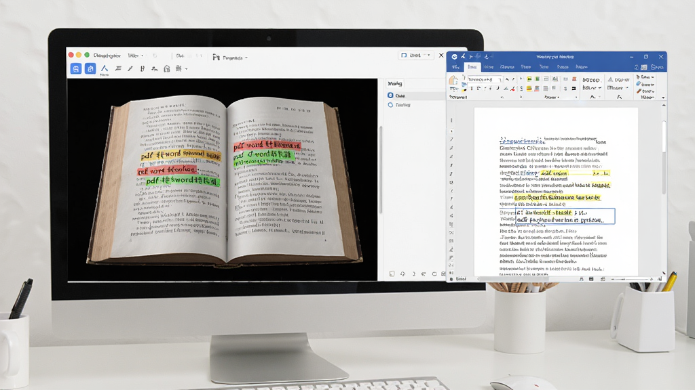The height and width of the screenshot is (390, 695).
Task: Click the red highlight on the book's right page
Action: 267,146
